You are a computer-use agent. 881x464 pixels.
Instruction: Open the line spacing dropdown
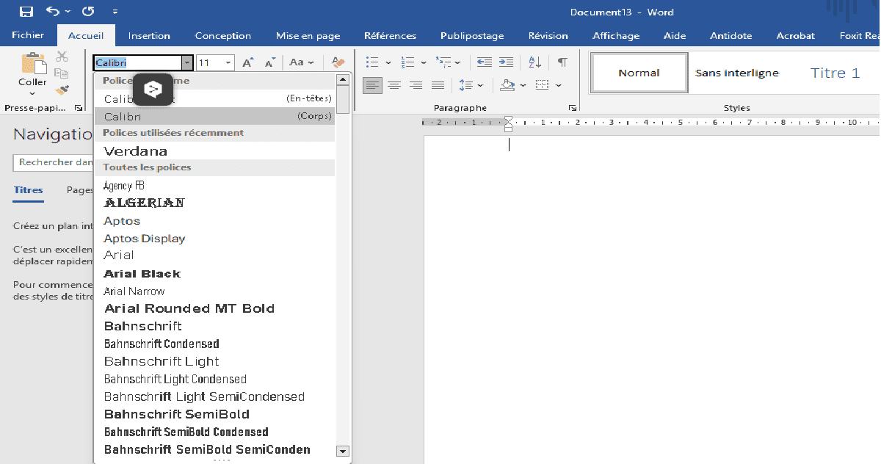pyautogui.click(x=480, y=85)
